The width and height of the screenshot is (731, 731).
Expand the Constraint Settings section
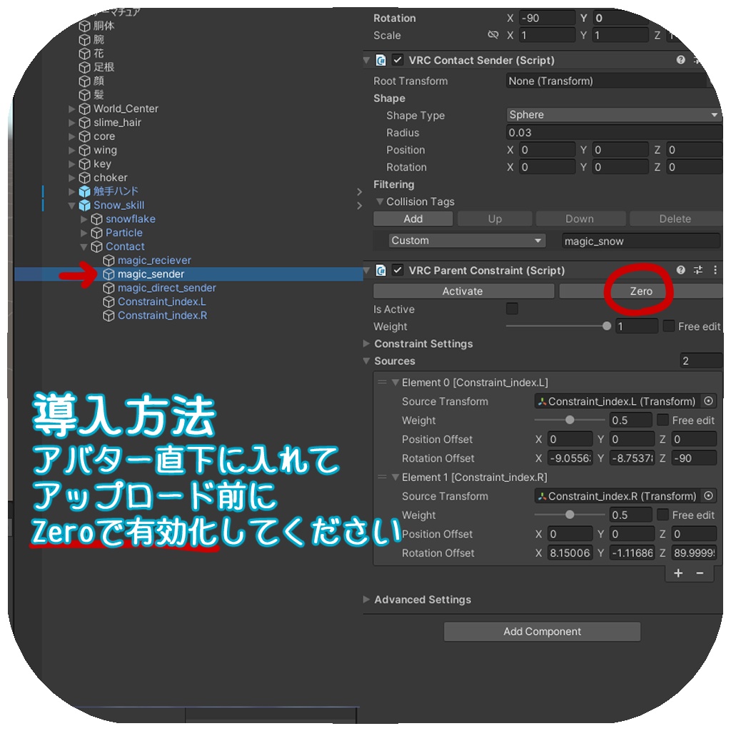point(368,343)
